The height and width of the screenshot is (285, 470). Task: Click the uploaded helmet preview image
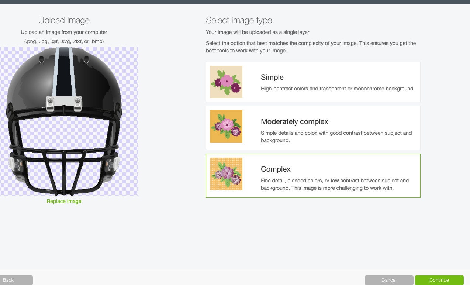69,121
